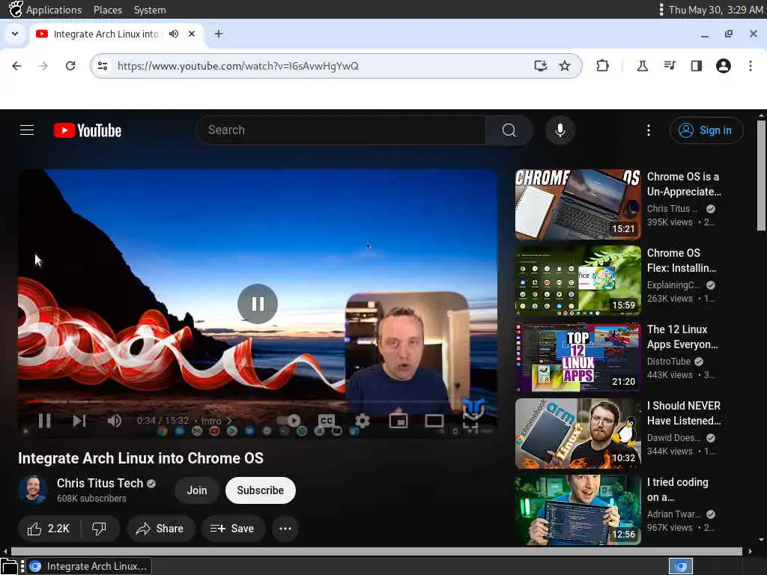The image size is (767, 575).
Task: Like the video with thumbs up
Action: point(49,529)
